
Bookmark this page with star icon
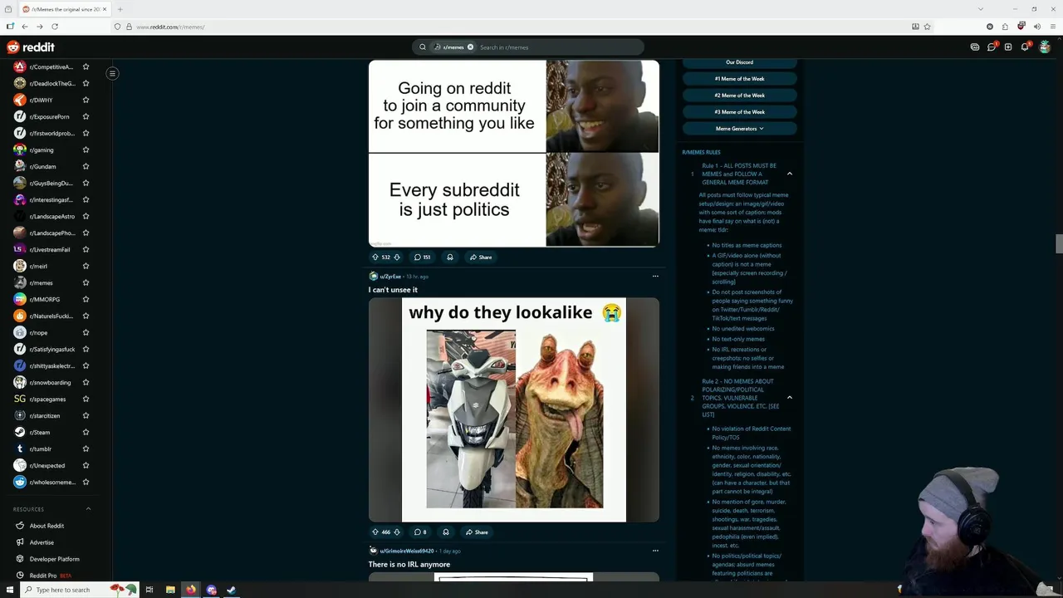click(927, 27)
